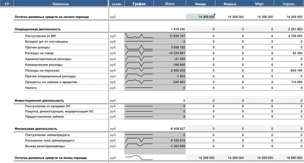Click the Показатель column header
The height and width of the screenshot is (163, 304).
coord(61,3)
